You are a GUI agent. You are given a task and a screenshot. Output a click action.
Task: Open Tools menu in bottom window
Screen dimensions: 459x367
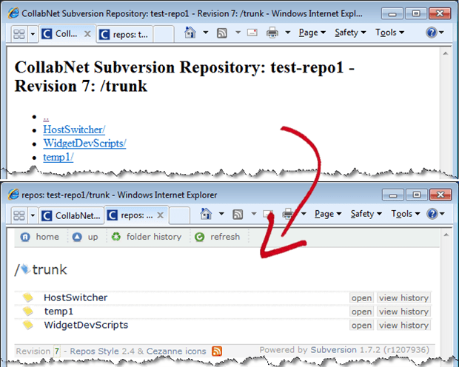(x=406, y=214)
